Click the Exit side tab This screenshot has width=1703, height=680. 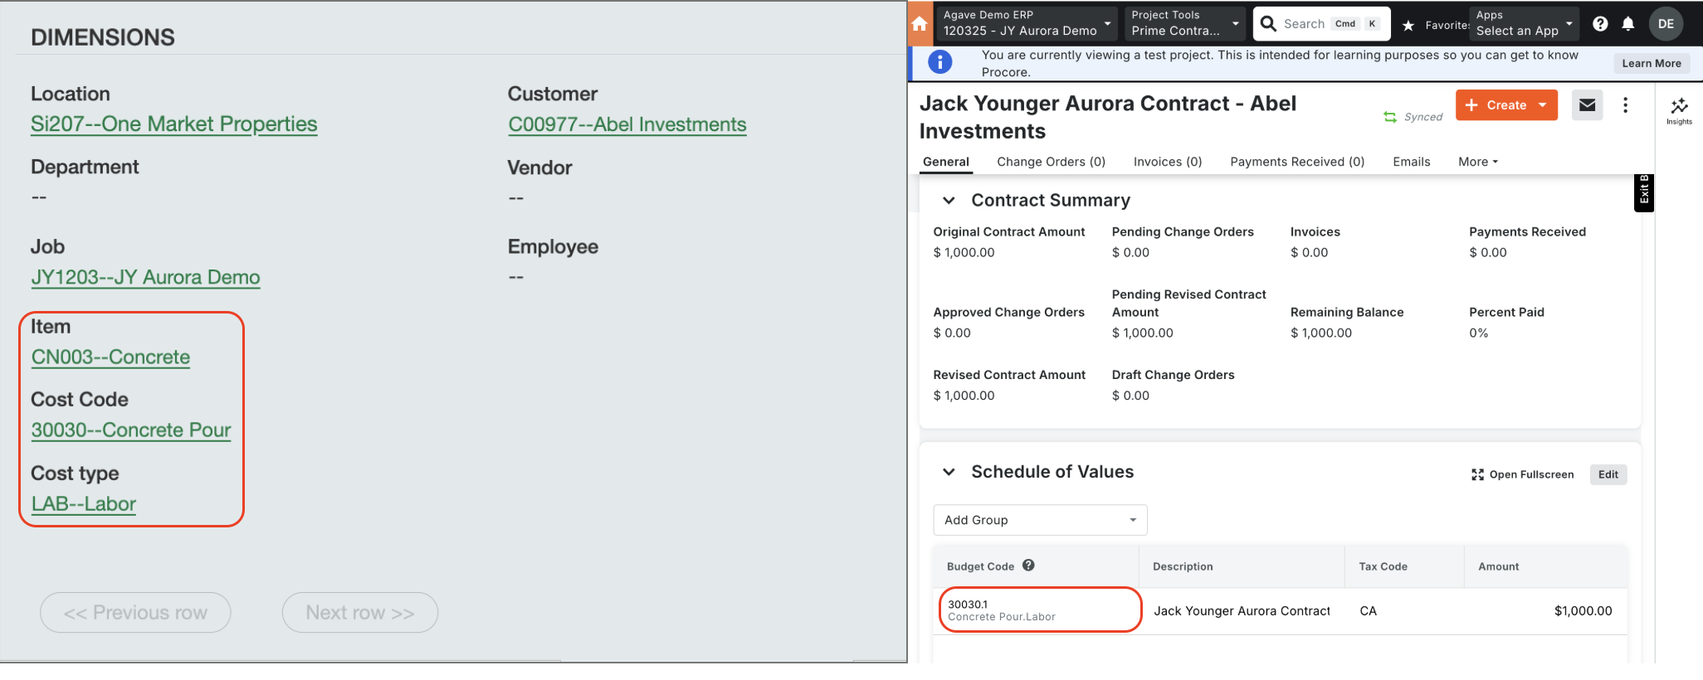click(x=1644, y=192)
